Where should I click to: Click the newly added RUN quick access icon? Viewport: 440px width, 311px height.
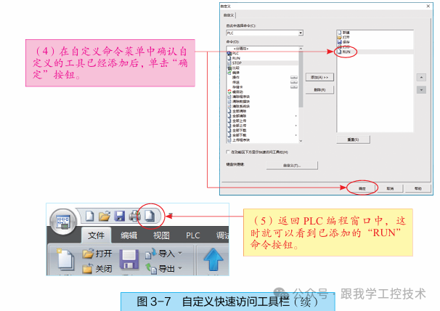150,216
